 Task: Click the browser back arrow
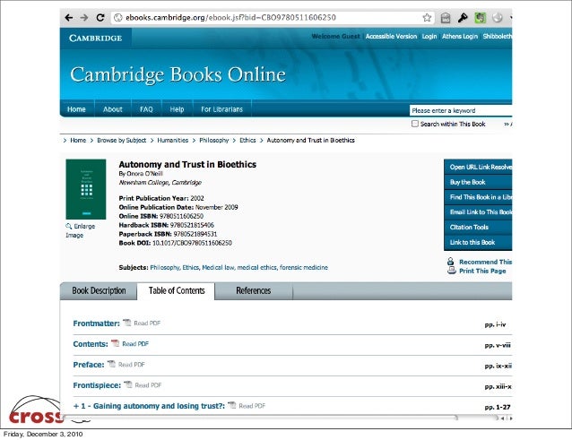coord(68,18)
